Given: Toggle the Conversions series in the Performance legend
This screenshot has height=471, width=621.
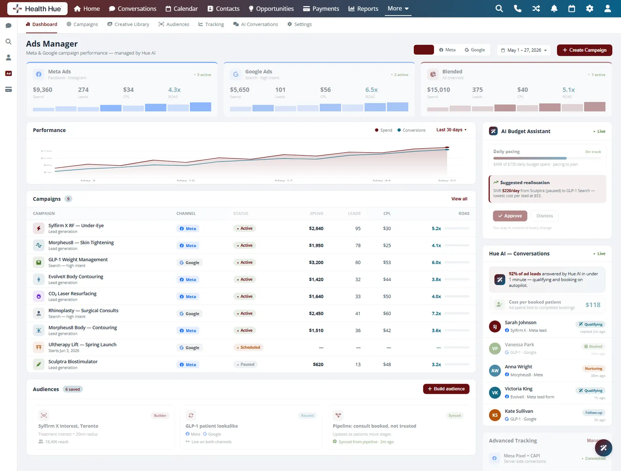Looking at the screenshot, I should tap(411, 130).
